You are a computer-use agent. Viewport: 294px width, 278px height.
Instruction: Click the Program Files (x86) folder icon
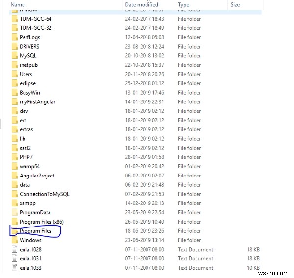[x=14, y=222]
